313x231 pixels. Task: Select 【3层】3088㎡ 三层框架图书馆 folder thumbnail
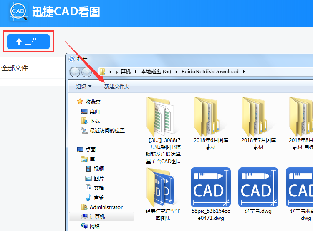[160, 116]
